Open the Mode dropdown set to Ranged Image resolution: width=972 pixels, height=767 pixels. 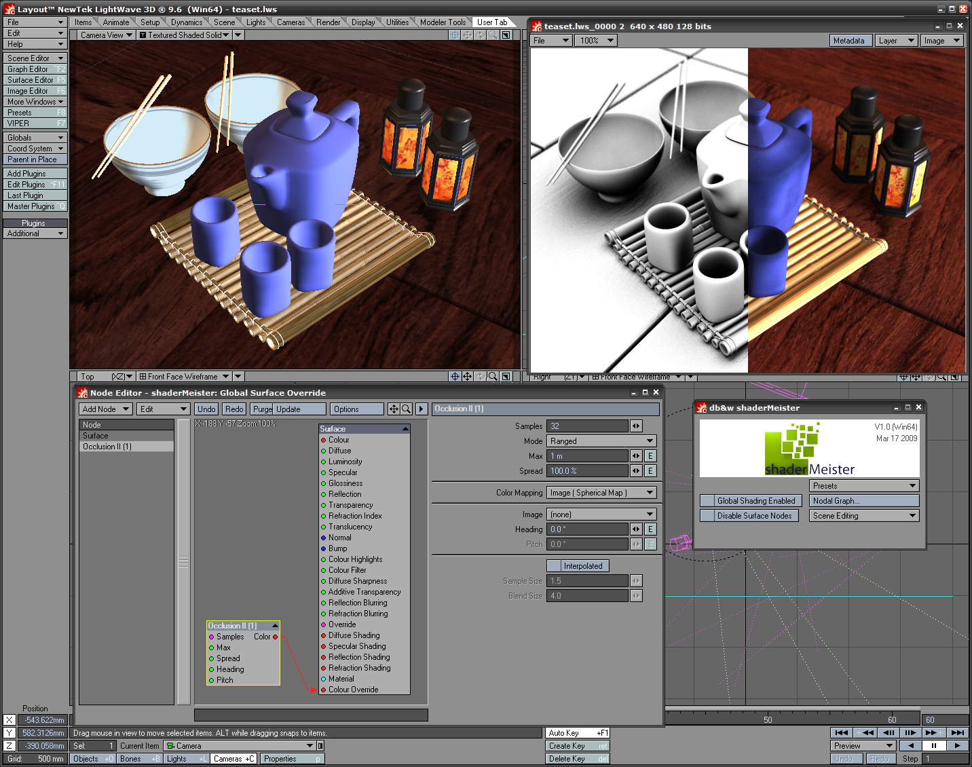coord(601,441)
